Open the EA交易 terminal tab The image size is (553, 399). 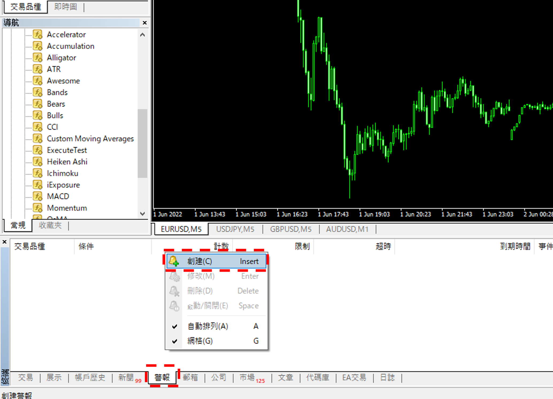click(354, 378)
